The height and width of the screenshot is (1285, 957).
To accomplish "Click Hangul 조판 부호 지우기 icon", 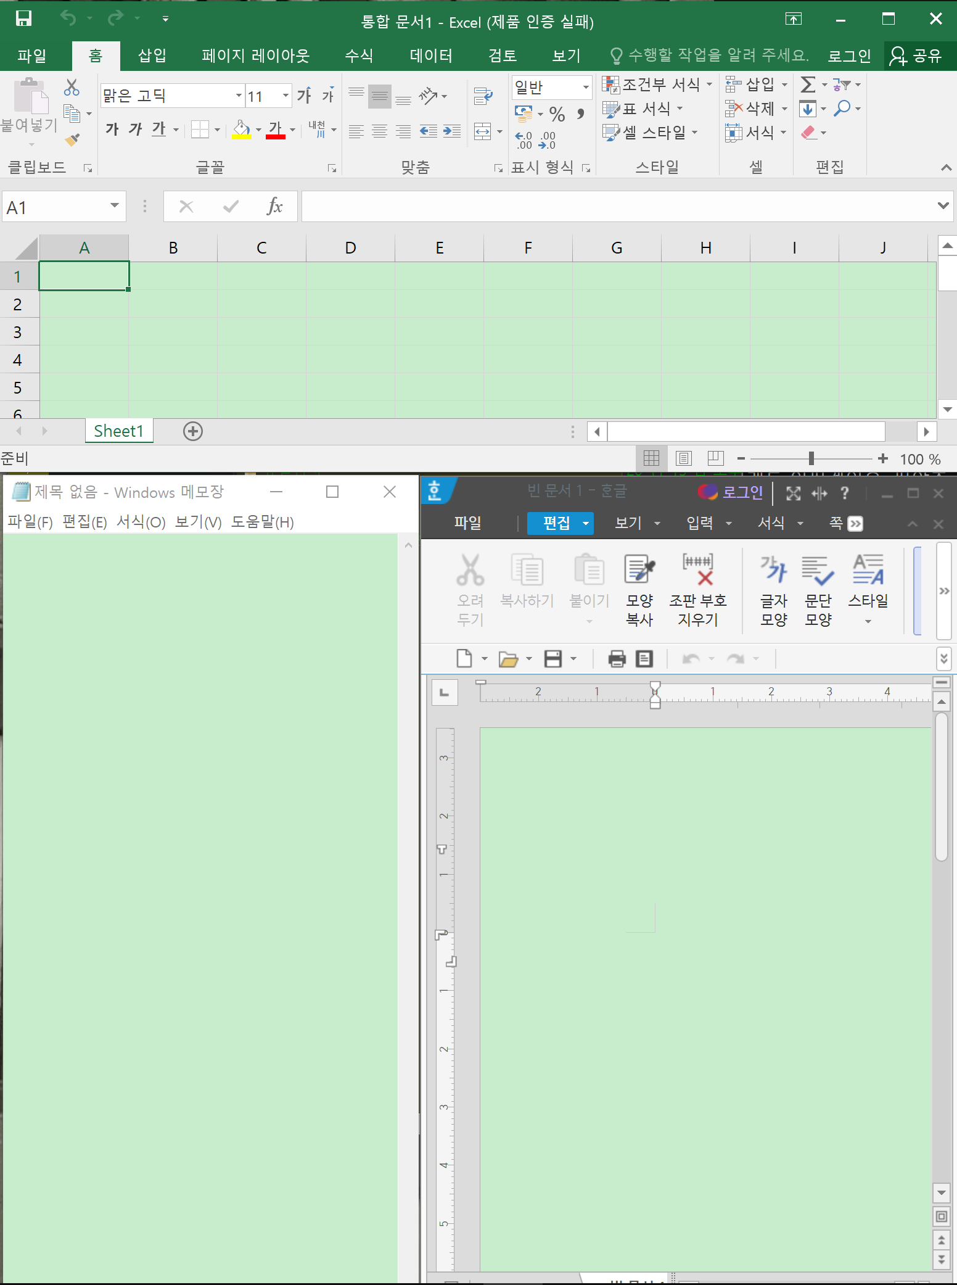I will 698,589.
